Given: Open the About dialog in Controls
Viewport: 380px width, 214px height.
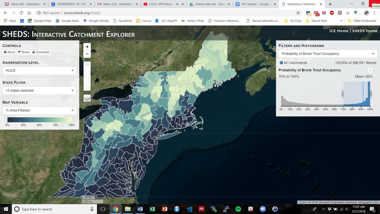Looking at the screenshot, I should point(10,52).
